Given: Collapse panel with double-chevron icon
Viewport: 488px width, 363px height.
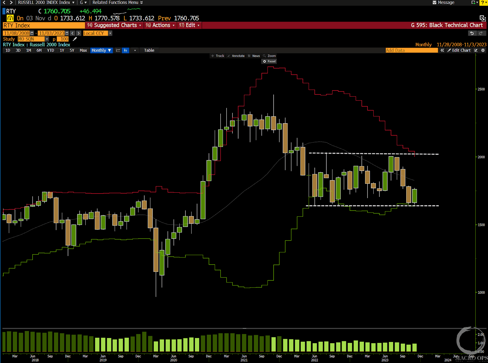Looking at the screenshot, I should coord(442,50).
